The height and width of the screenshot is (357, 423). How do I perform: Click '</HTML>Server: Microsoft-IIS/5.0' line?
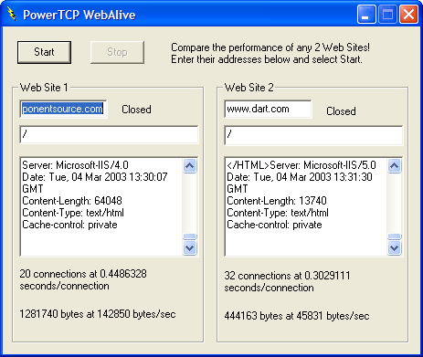[x=301, y=165]
